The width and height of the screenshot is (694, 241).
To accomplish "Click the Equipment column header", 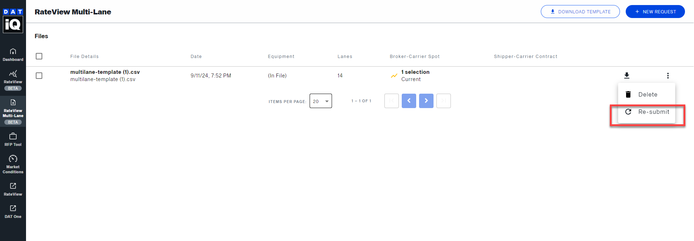I will [x=281, y=57].
